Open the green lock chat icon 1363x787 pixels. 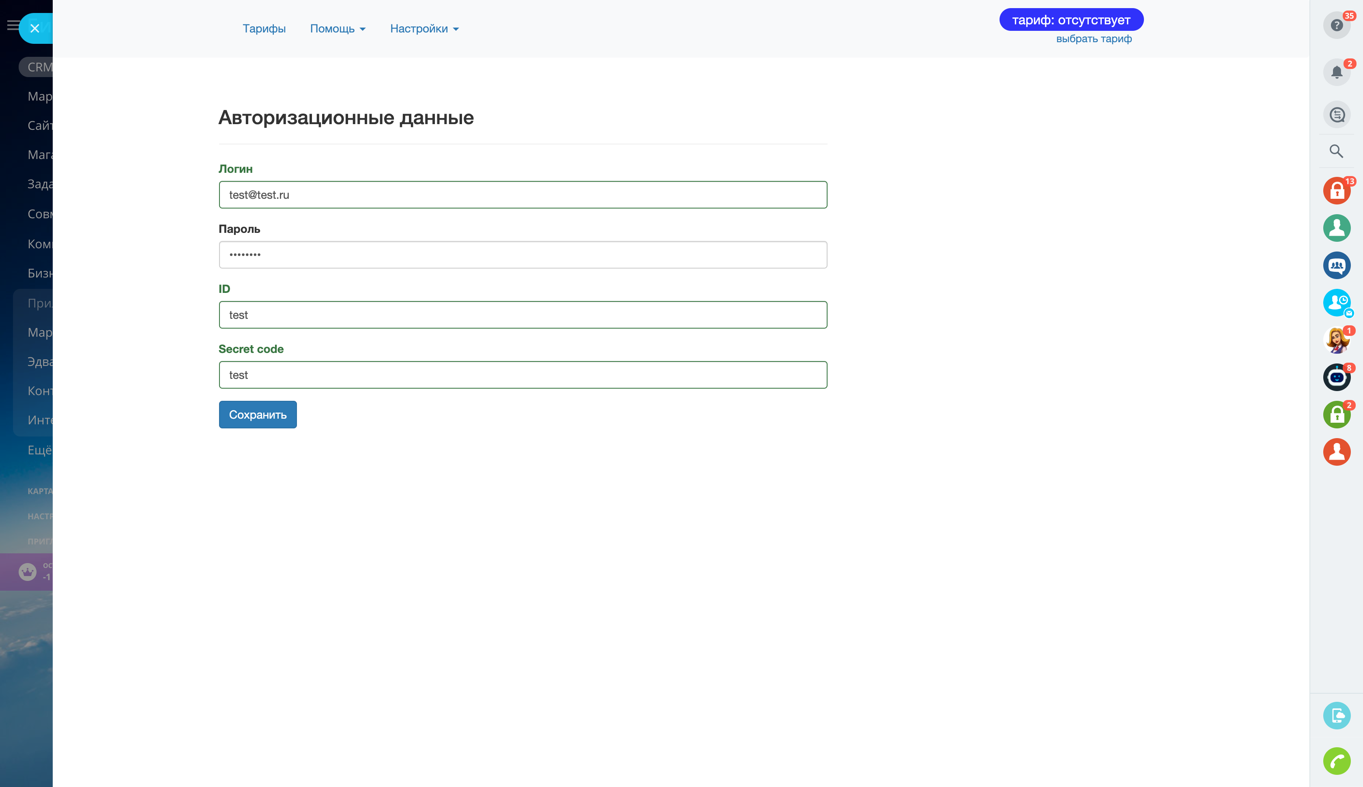coord(1336,415)
